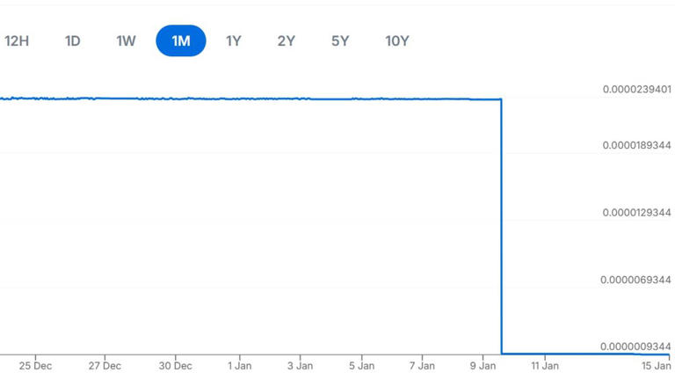Screen dimensions: 675x380
Task: Select the 1D range tab
Action: point(72,40)
